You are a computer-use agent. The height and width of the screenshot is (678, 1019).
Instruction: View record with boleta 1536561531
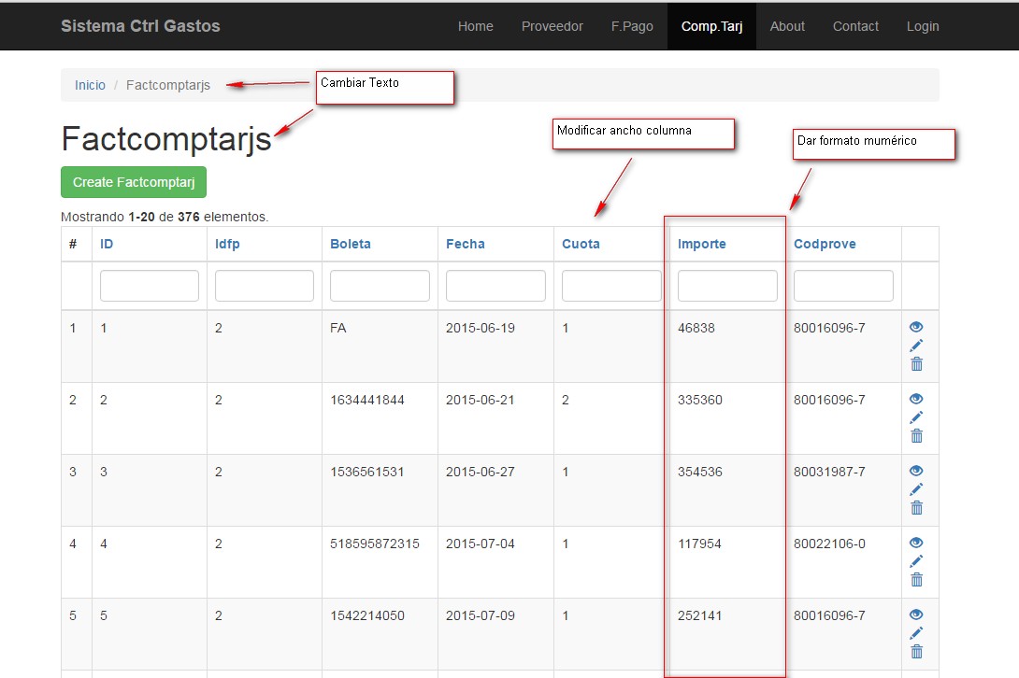(916, 471)
